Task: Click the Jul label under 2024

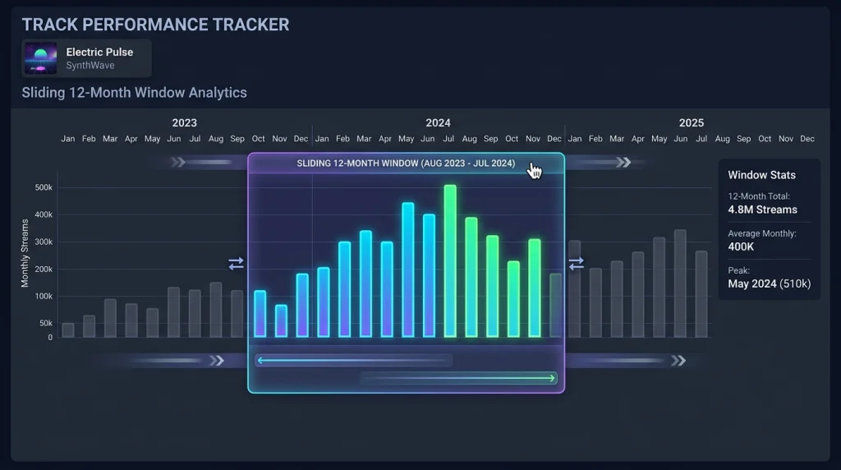Action: tap(448, 139)
